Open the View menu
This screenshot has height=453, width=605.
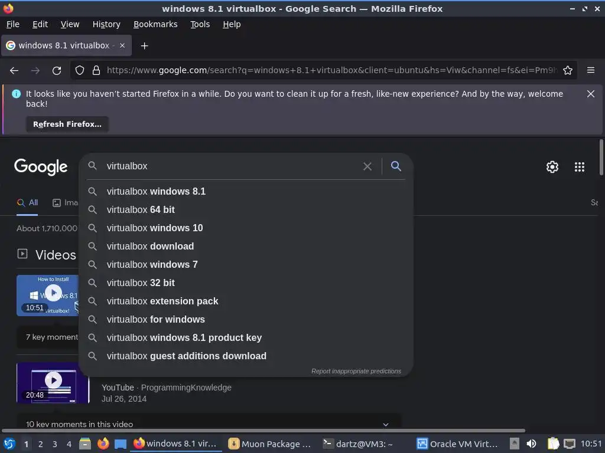coord(70,24)
